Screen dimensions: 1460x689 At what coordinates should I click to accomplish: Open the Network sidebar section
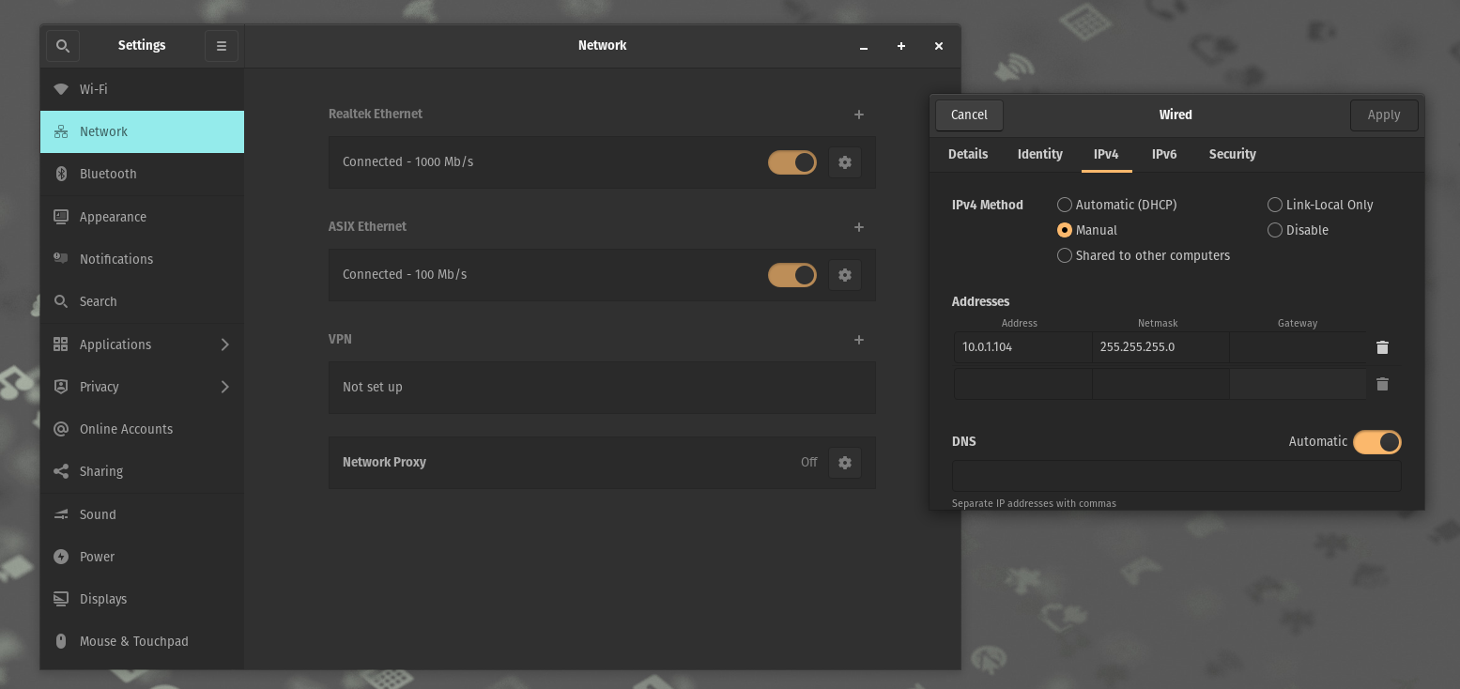point(142,131)
